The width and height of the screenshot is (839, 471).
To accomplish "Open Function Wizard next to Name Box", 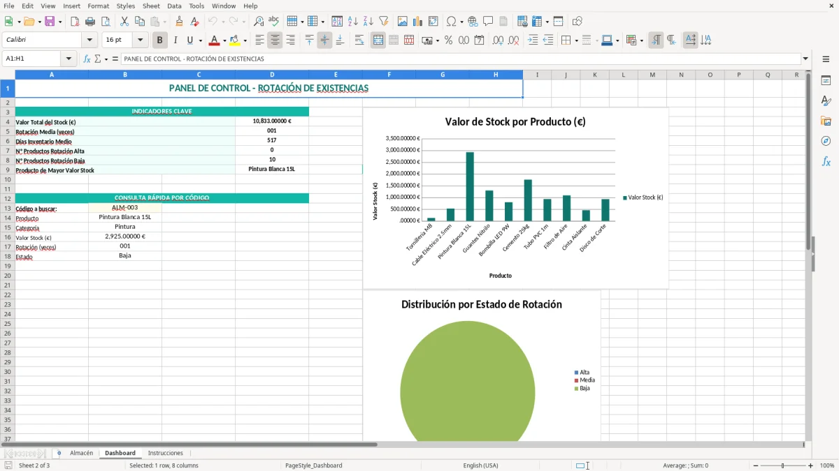I will (87, 59).
